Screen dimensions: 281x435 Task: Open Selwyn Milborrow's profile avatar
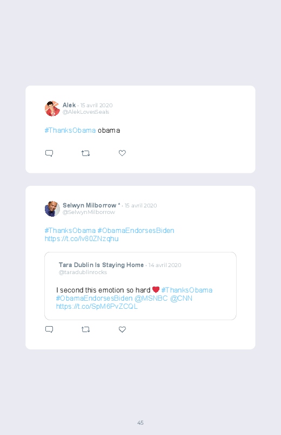pyautogui.click(x=52, y=209)
